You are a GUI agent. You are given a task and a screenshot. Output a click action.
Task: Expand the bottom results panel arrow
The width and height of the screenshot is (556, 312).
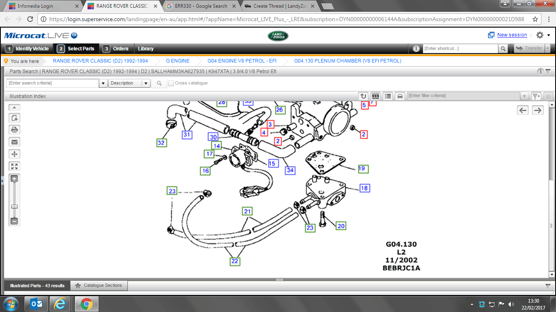point(548,286)
